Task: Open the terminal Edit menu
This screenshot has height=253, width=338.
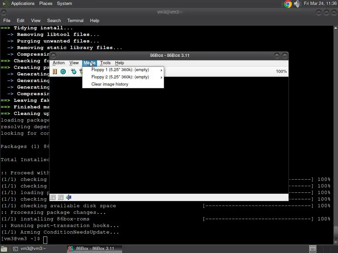Action: point(20,21)
